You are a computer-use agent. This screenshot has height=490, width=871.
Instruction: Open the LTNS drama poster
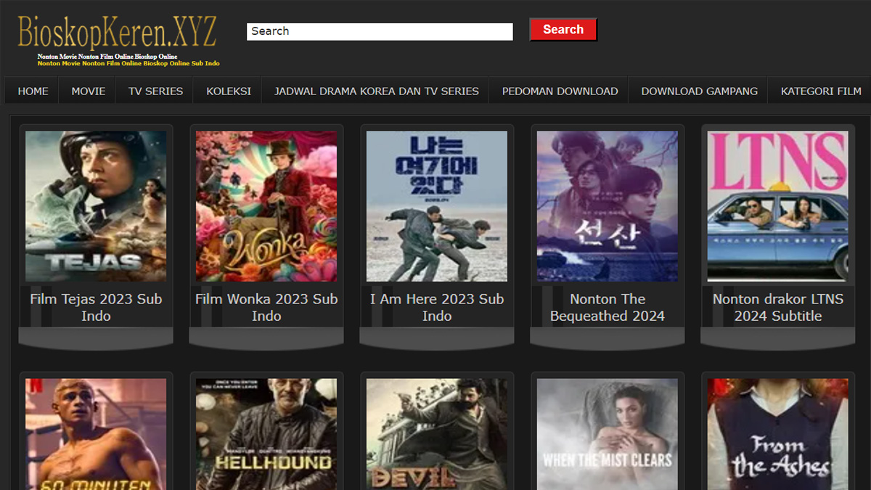coord(777,205)
